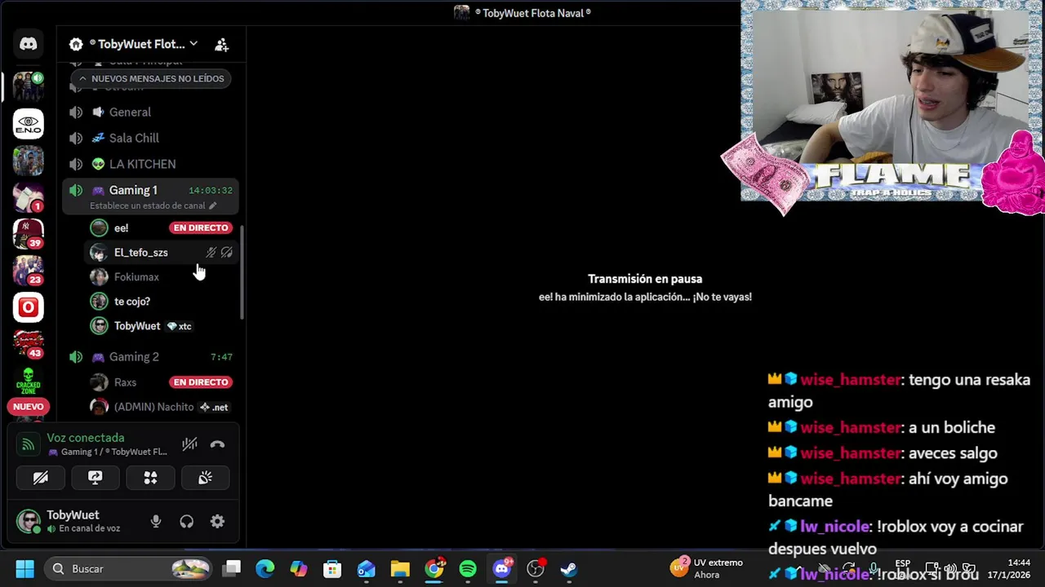Jump up to new unread messages
The height and width of the screenshot is (587, 1045).
pyautogui.click(x=151, y=79)
